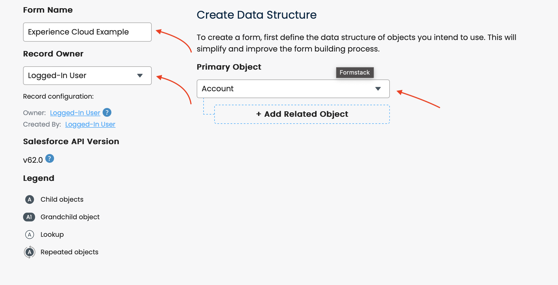Expand the Primary Object Account dropdown

[293, 89]
